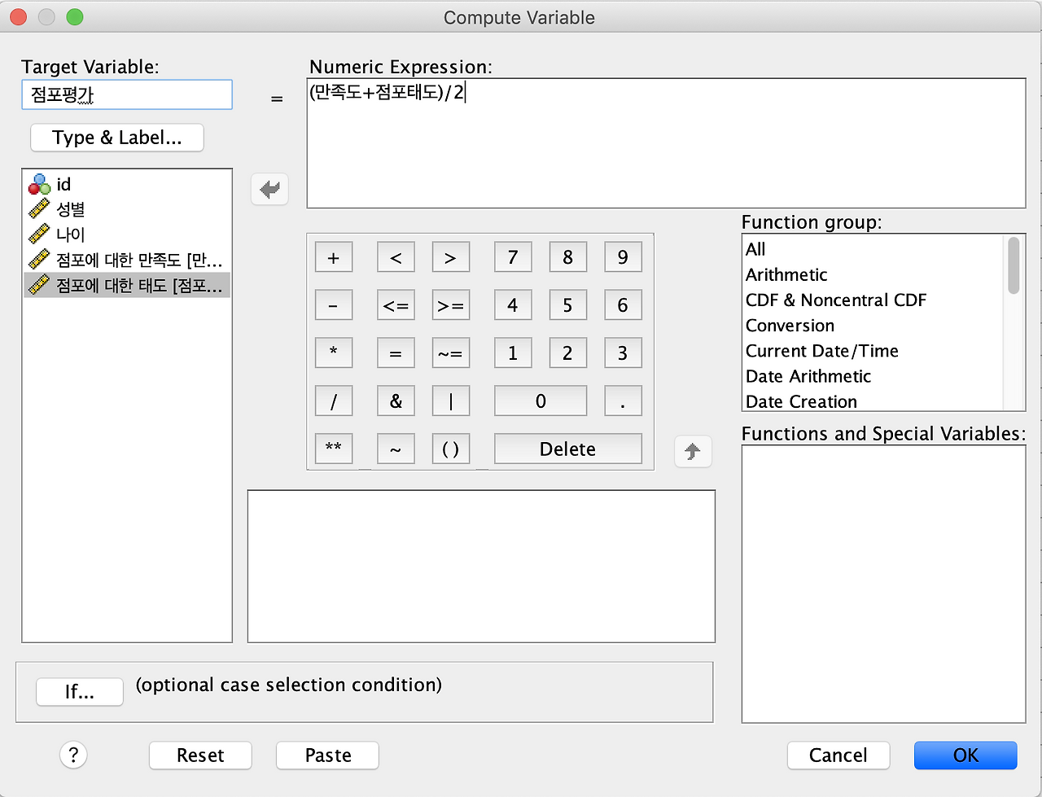Click the exponent ** key

(x=333, y=449)
